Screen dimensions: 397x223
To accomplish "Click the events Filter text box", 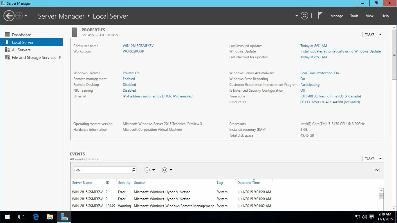I will coord(102,170).
